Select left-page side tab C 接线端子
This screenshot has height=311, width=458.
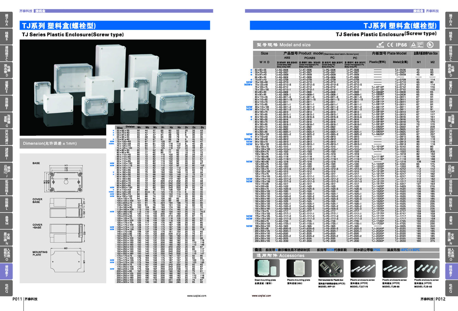[6, 53]
